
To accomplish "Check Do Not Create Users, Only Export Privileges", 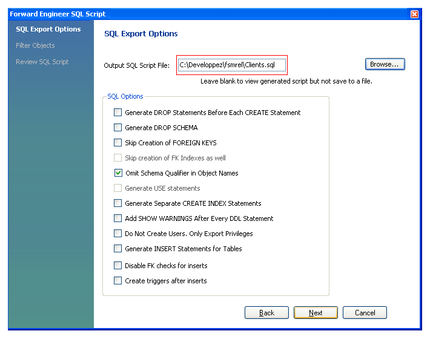I will (118, 234).
